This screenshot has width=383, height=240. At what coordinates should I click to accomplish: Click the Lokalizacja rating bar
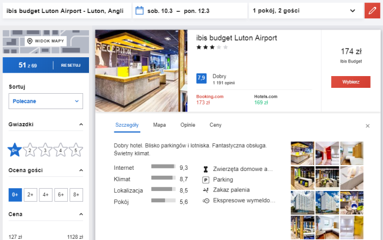point(163,189)
